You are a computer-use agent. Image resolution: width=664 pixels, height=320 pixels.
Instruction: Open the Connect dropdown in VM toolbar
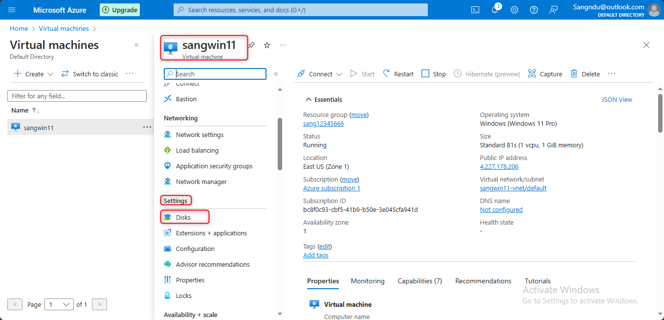[320, 74]
